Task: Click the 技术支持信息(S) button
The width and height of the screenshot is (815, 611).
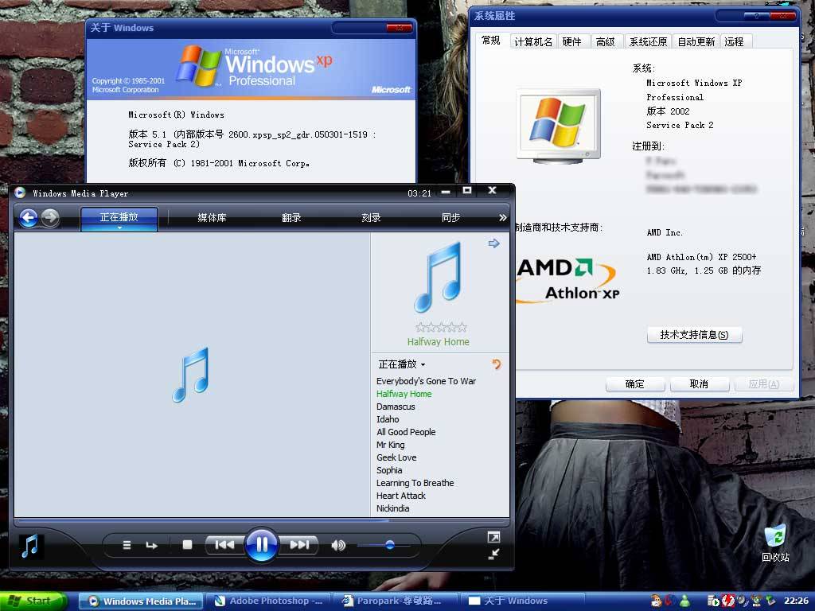Action: point(694,335)
